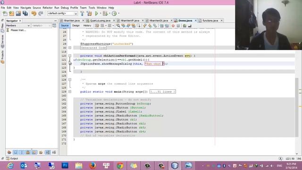Close the Navigator panel
The height and width of the screenshot is (170, 302).
tap(20, 21)
